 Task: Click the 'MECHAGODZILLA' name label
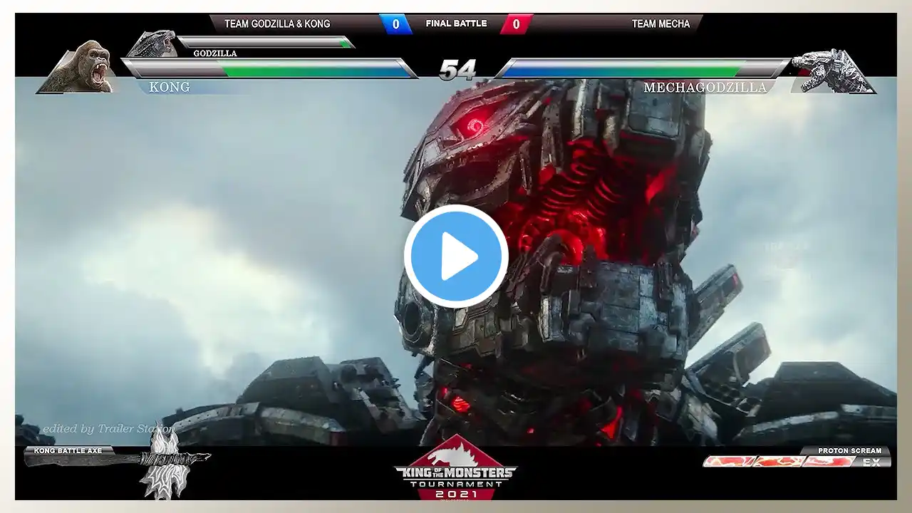click(705, 88)
